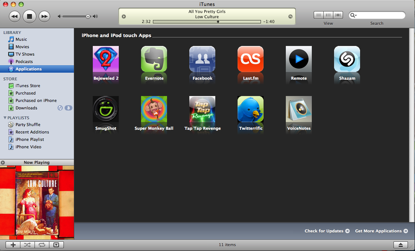The image size is (415, 251).
Task: Click Get More Applications
Action: (382, 231)
